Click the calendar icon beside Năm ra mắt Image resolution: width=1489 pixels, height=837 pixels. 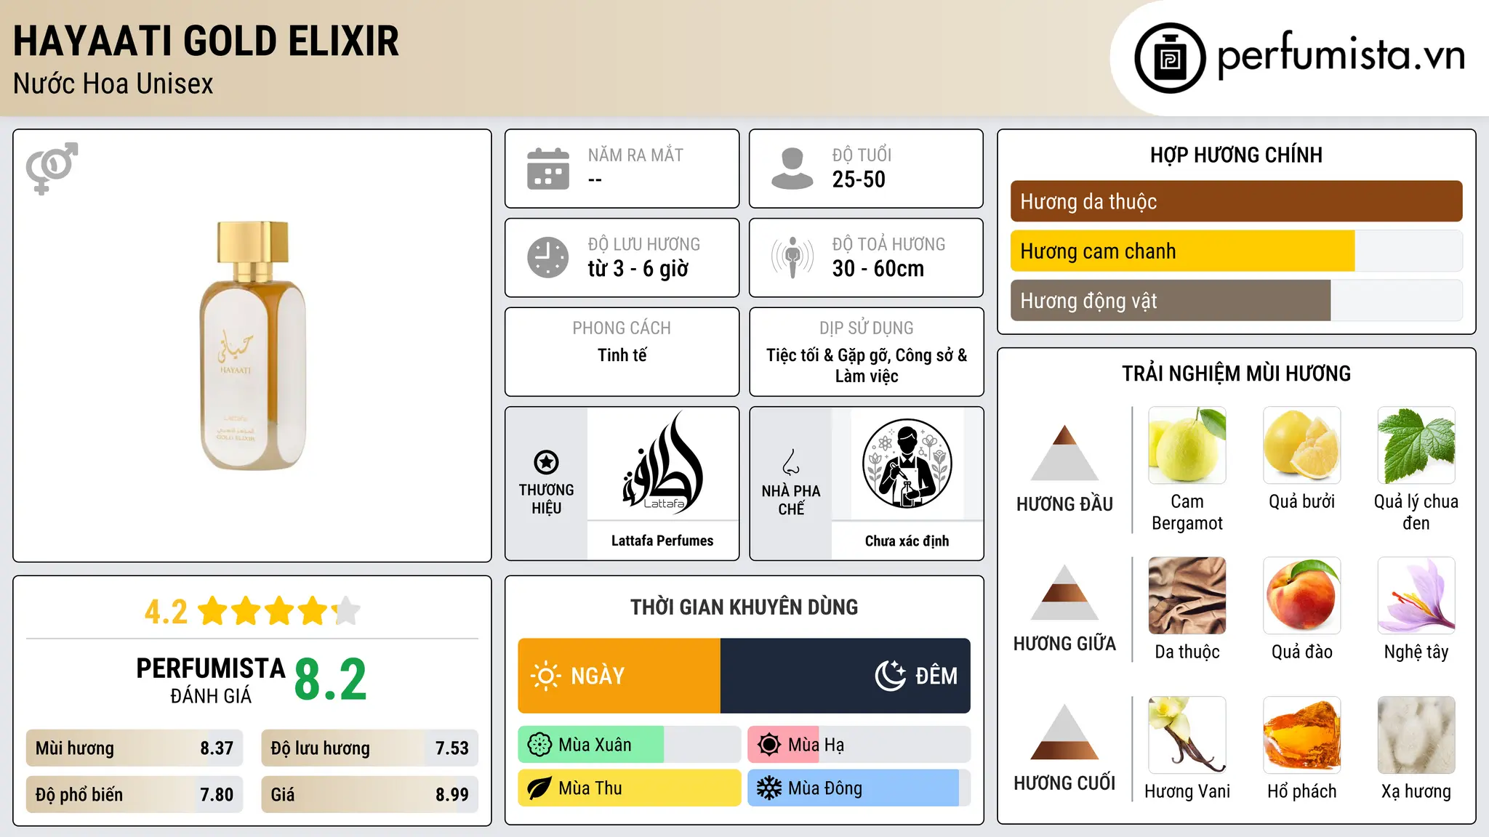(x=548, y=169)
